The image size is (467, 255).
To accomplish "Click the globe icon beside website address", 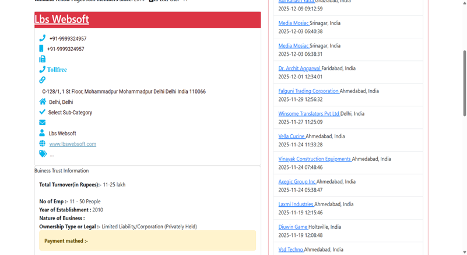I will [x=42, y=143].
